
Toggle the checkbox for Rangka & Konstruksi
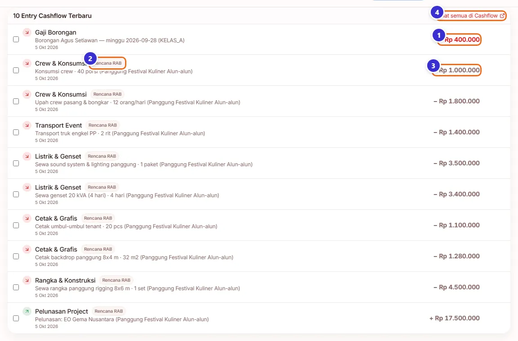[x=16, y=287]
